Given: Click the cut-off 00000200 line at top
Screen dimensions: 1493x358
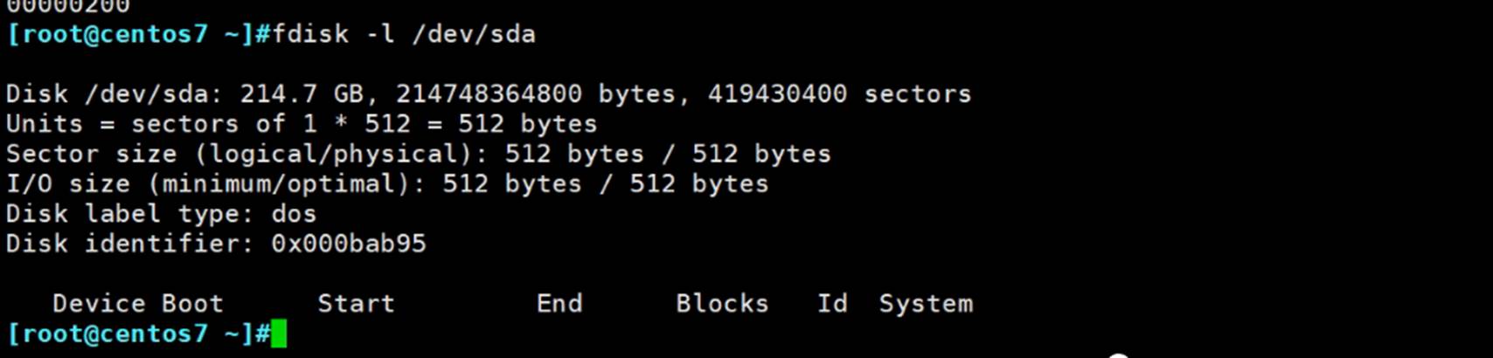Looking at the screenshot, I should pyautogui.click(x=68, y=7).
